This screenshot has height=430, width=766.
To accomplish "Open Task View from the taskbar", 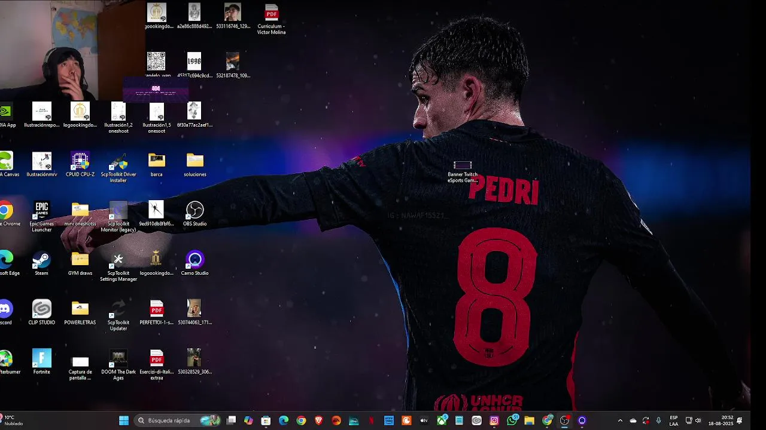I will [x=232, y=420].
